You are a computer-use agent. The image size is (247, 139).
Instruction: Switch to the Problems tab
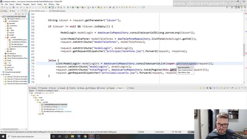click(71, 88)
